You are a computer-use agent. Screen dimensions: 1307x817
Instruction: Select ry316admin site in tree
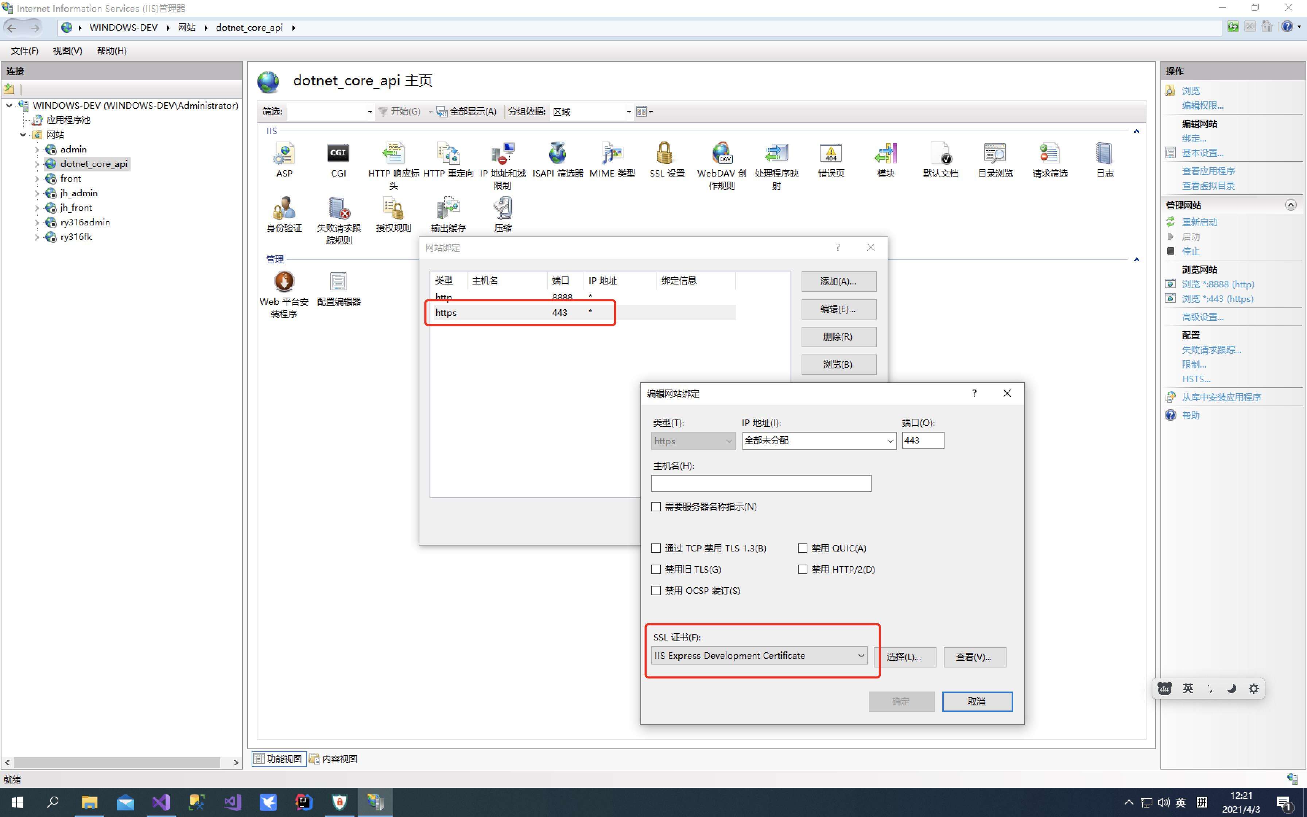coord(85,222)
